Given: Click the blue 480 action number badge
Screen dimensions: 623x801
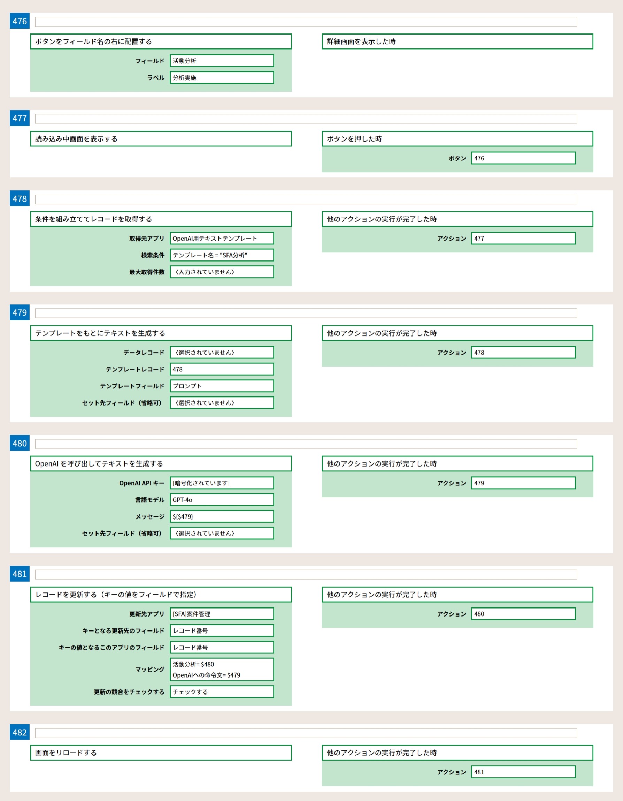Looking at the screenshot, I should 20,444.
